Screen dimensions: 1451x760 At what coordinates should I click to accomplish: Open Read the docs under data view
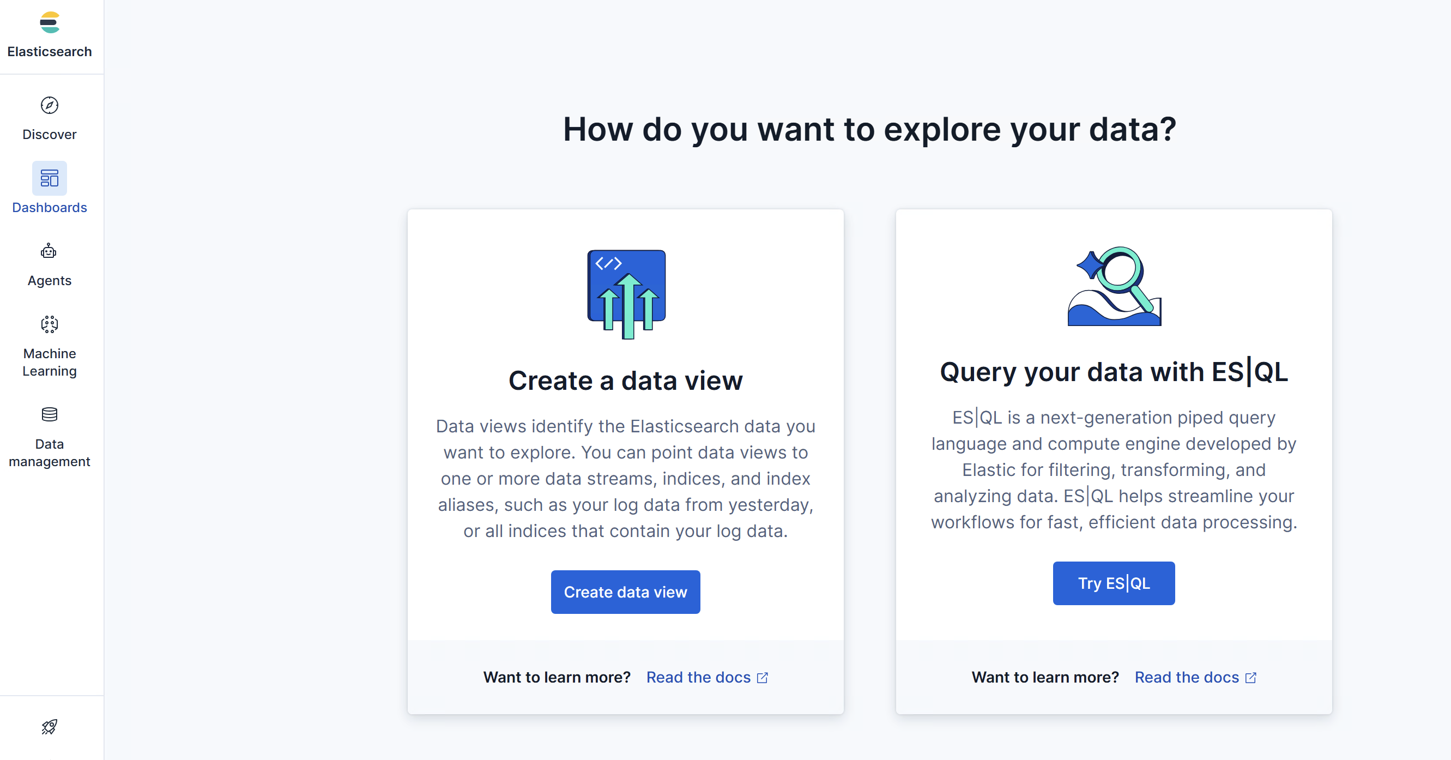coord(698,677)
